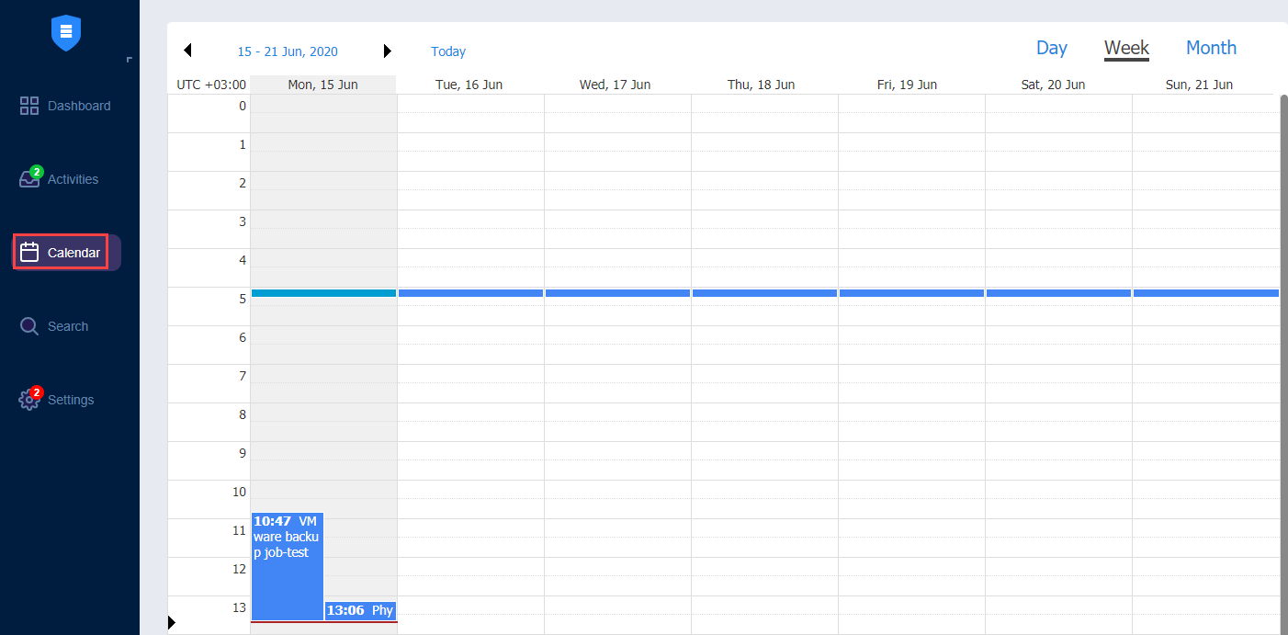The image size is (1288, 635).
Task: Click the Today link
Action: point(448,51)
